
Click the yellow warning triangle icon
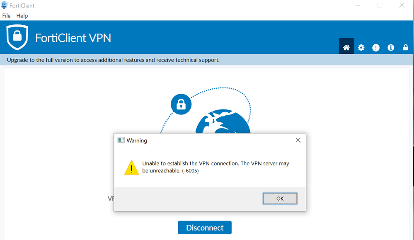click(132, 167)
